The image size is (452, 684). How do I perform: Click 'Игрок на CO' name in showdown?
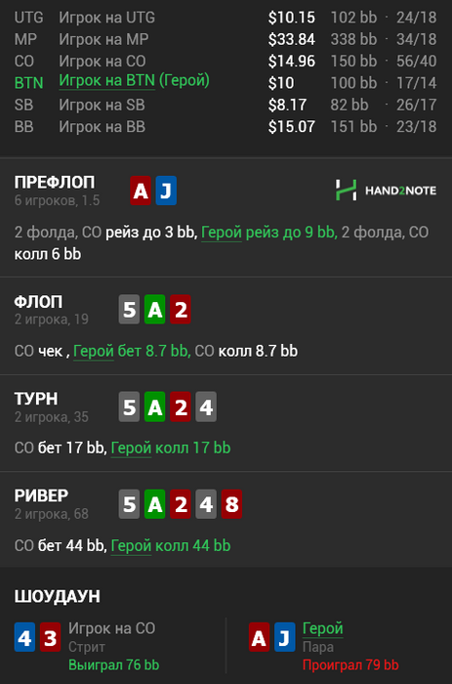(x=111, y=628)
